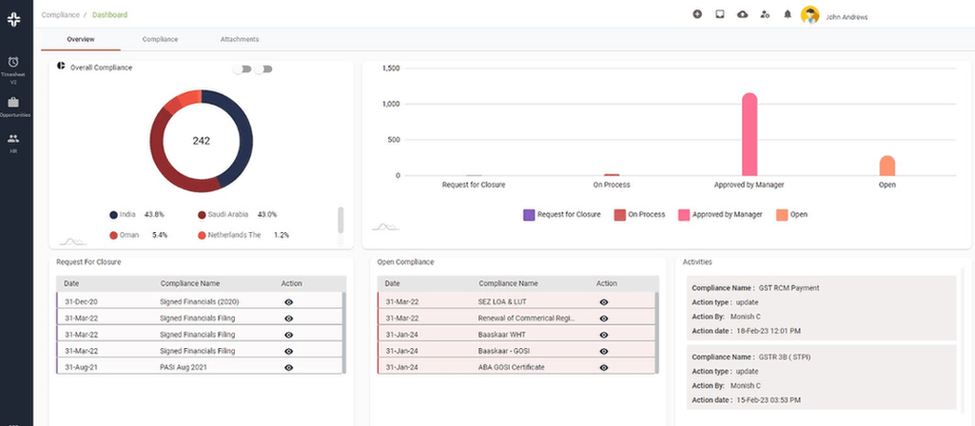The width and height of the screenshot is (975, 426).
Task: Click the cloud upload icon
Action: pyautogui.click(x=742, y=15)
